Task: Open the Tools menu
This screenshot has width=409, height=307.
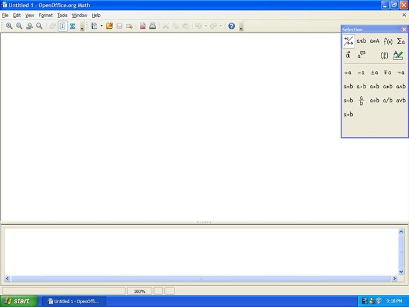Action: tap(63, 15)
